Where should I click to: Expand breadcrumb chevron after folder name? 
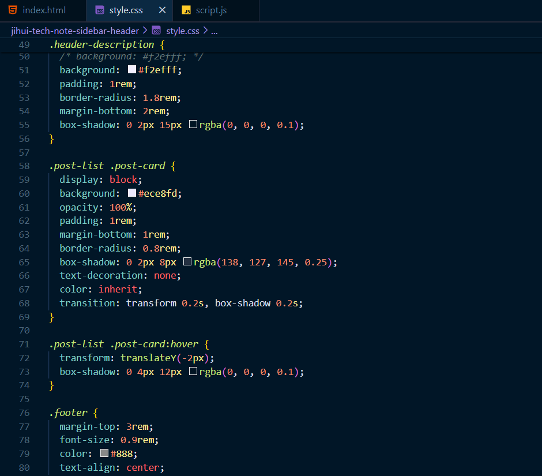[145, 31]
